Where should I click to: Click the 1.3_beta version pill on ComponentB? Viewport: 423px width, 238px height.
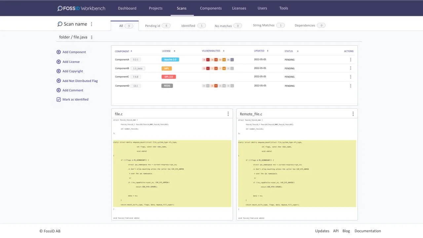pyautogui.click(x=138, y=68)
